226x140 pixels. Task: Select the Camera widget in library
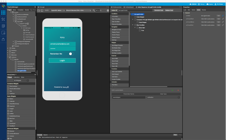[x=21, y=136]
